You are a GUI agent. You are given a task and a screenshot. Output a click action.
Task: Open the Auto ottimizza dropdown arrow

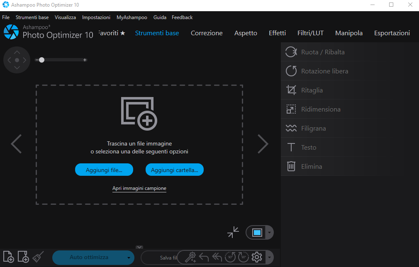click(x=129, y=257)
